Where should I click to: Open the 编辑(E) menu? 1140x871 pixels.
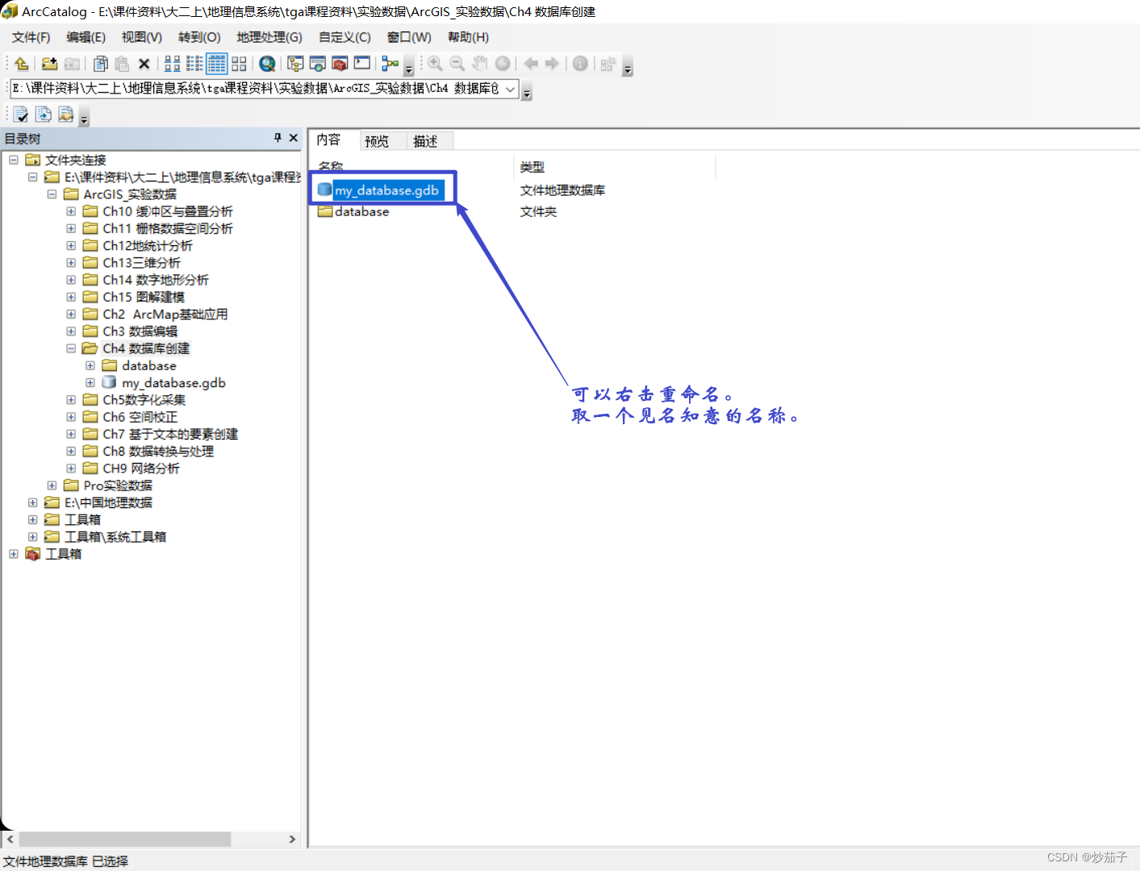point(86,37)
